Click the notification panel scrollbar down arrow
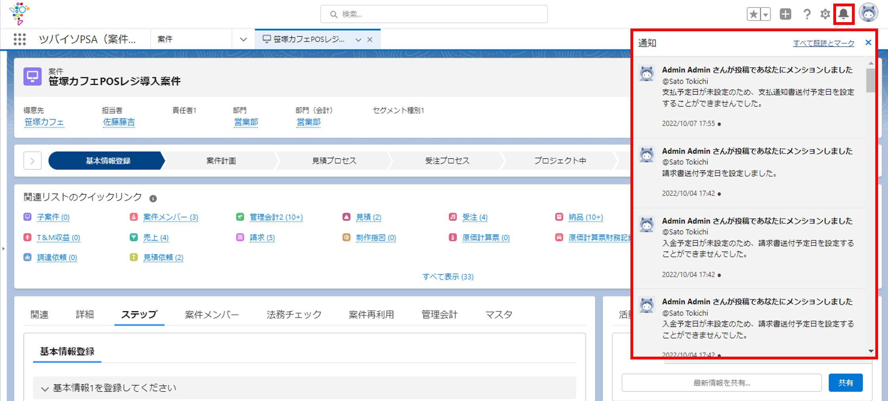Viewport: 888px width, 401px height. [x=871, y=351]
